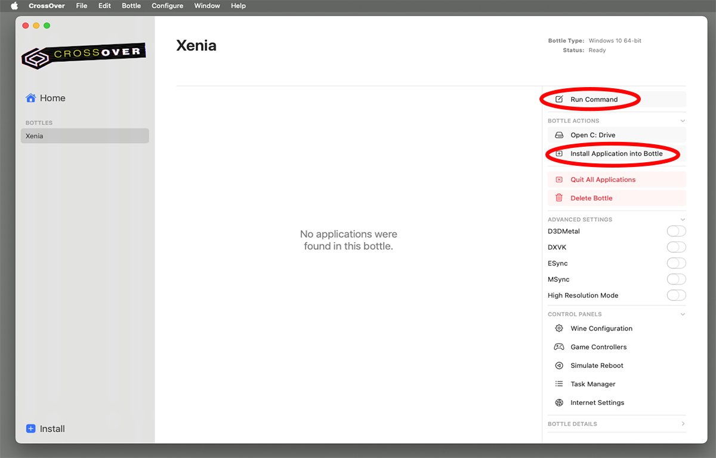Open Wine Configuration gear icon

click(559, 328)
